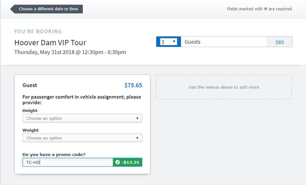Focus the promo code input field
Image resolution: width=306 pixels, height=185 pixels.
click(x=68, y=162)
